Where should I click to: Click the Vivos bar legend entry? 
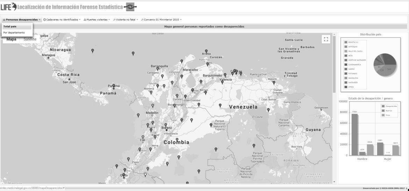(x=386, y=115)
